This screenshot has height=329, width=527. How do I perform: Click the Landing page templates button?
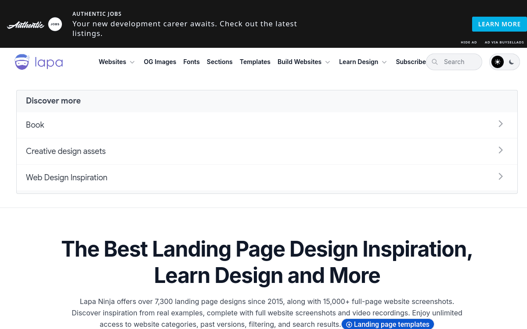(x=388, y=324)
